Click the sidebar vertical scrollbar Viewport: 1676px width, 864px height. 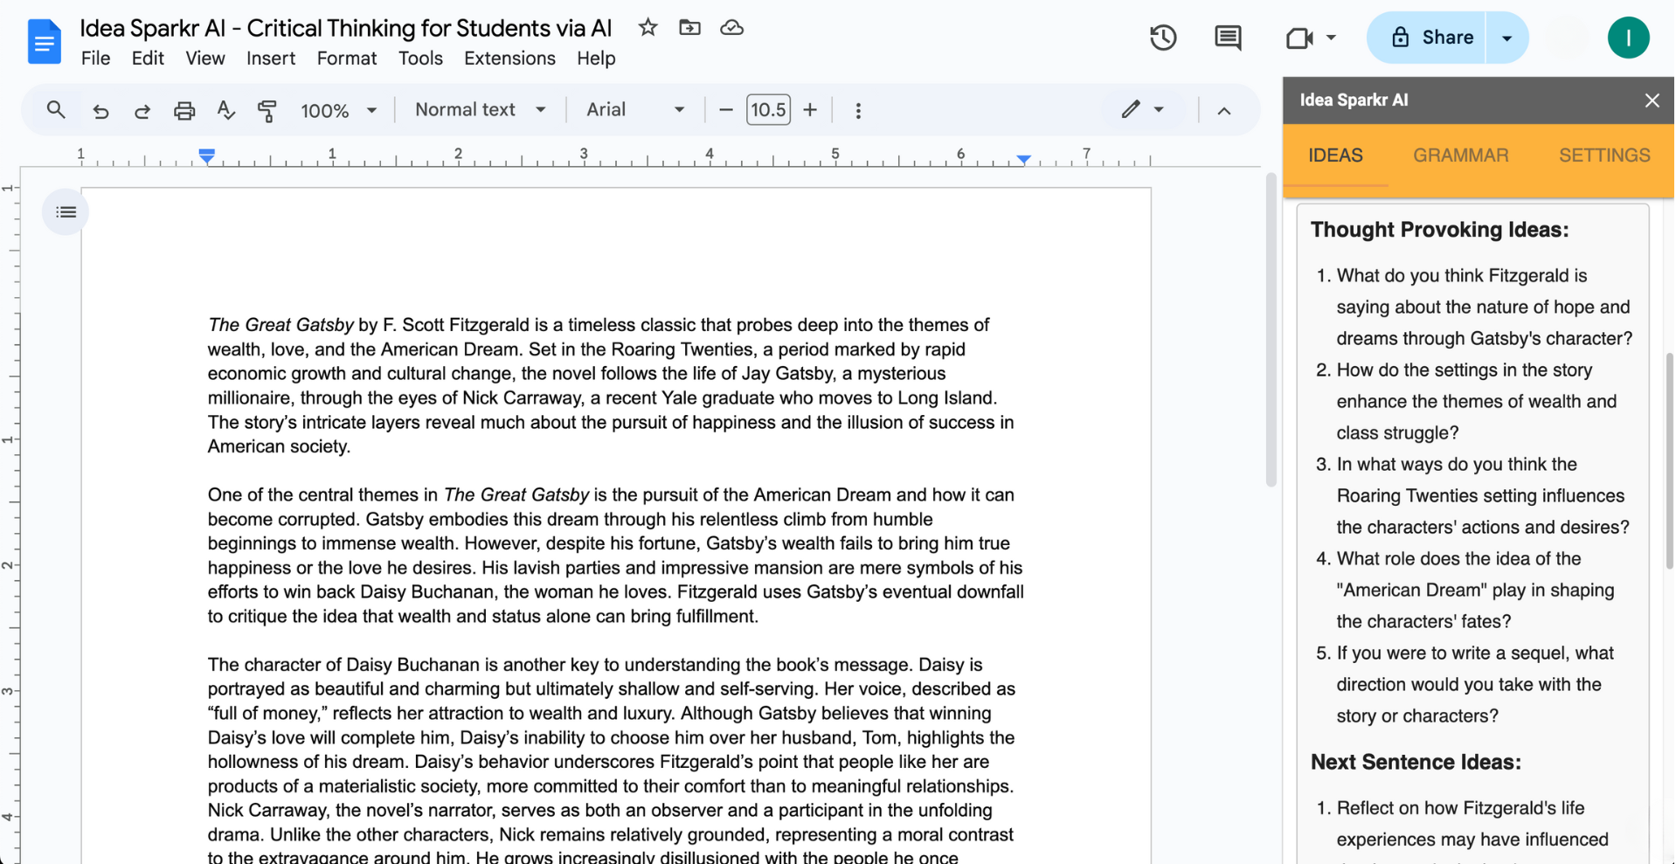(1670, 461)
